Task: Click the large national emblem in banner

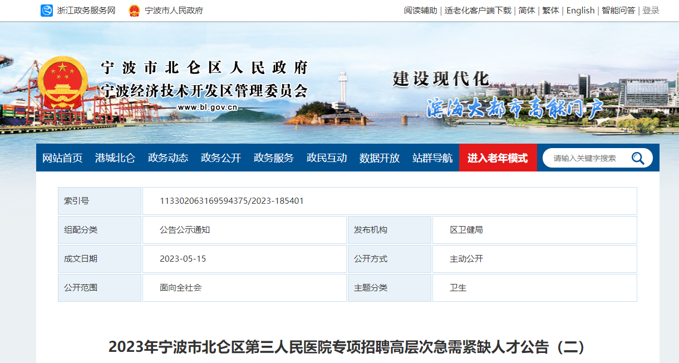Action: [x=62, y=83]
